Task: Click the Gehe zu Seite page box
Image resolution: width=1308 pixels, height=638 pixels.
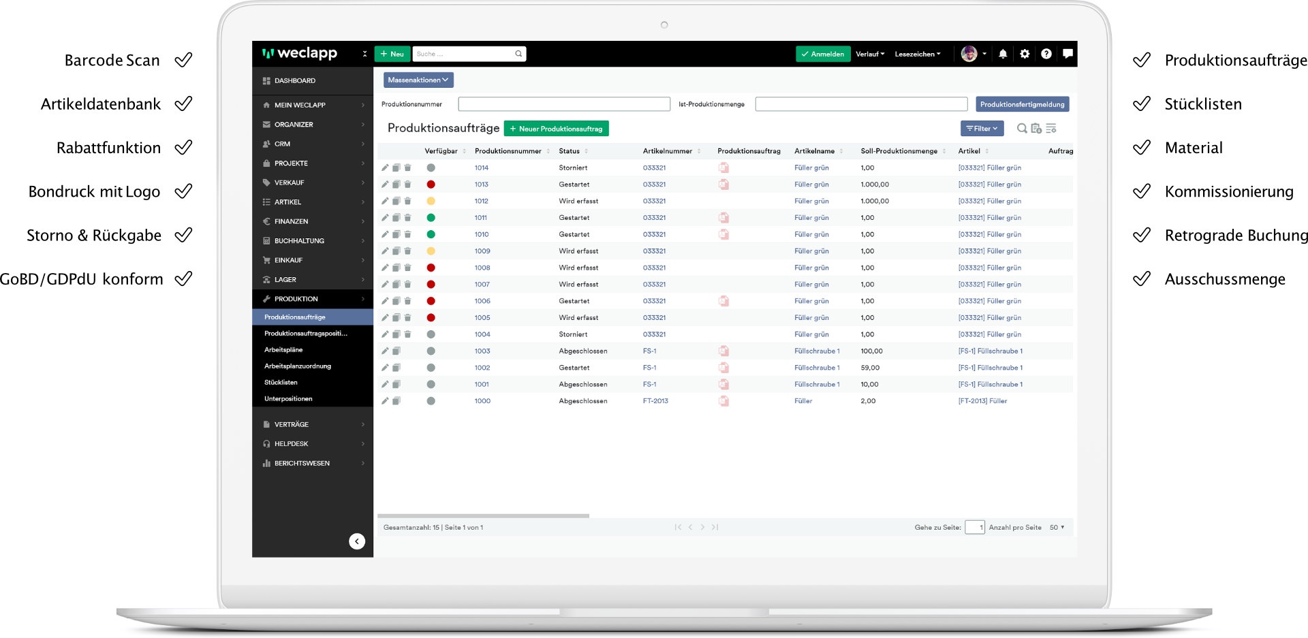Action: coord(975,527)
